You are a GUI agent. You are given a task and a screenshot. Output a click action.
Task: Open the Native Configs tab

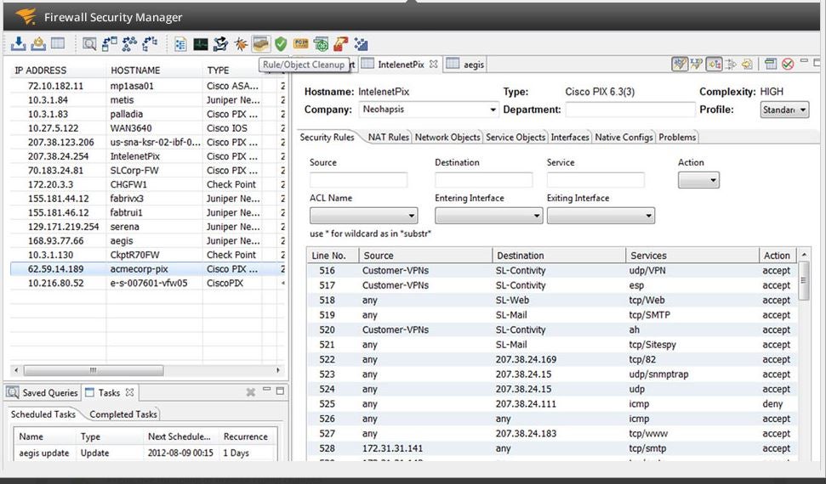click(624, 137)
